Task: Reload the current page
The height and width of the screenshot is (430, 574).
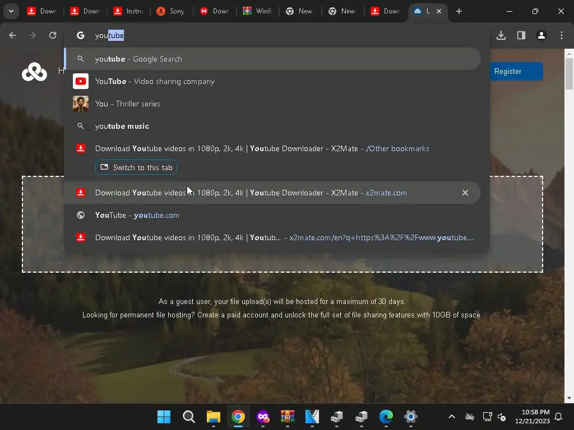Action: 53,35
